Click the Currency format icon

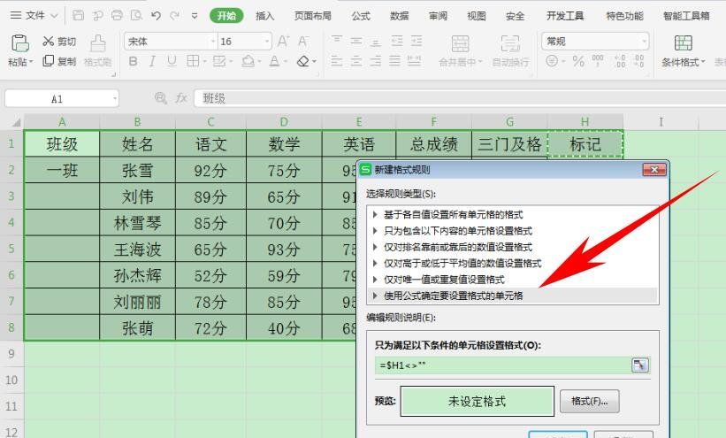point(552,61)
